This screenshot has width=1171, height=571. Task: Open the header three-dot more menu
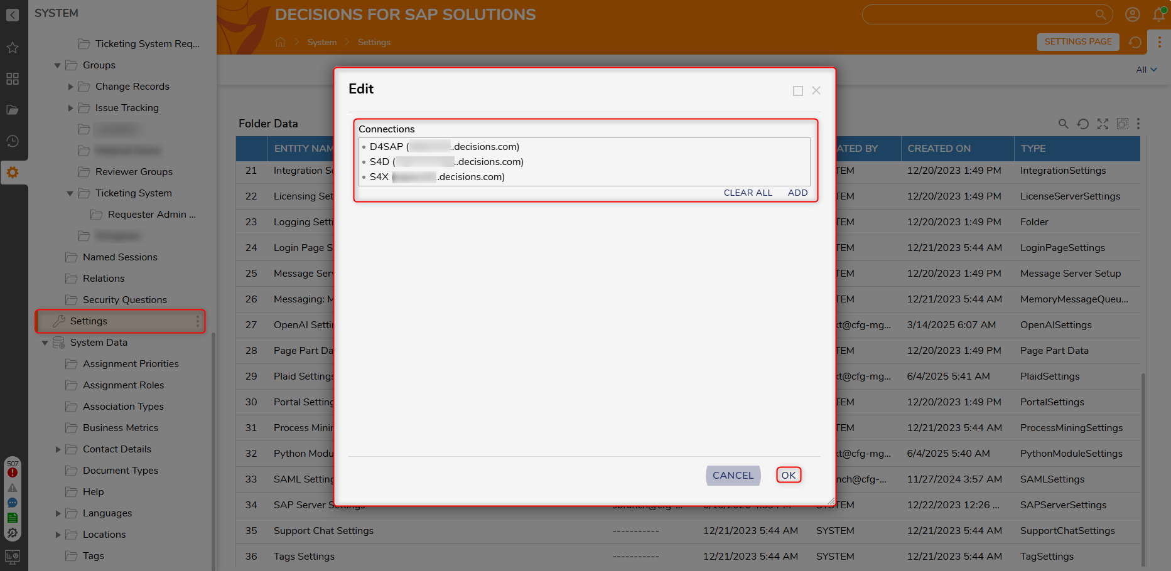pyautogui.click(x=1160, y=42)
